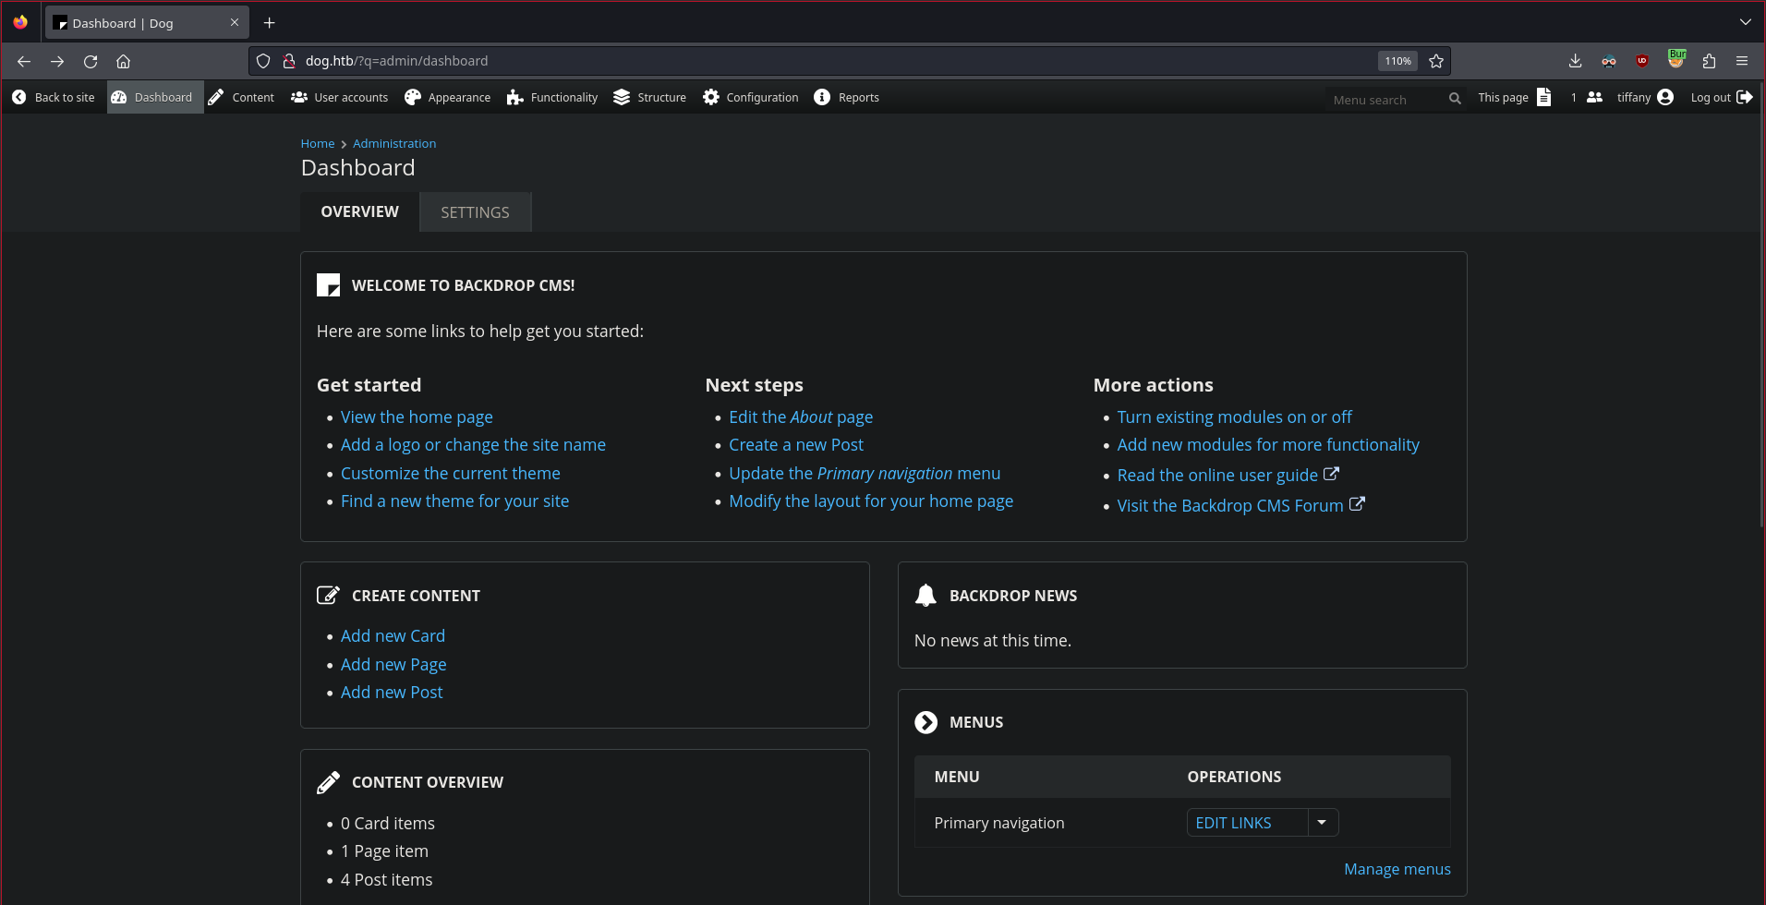Go to the browser Home page
Screen dimensions: 1766x905
123,61
